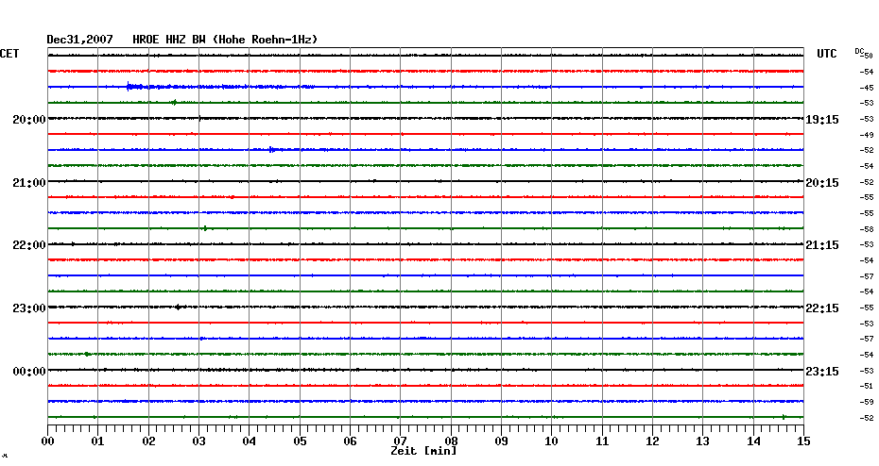Viewport: 879px width, 466px height.
Task: Click the DC offset value -58
Action: [x=867, y=229]
